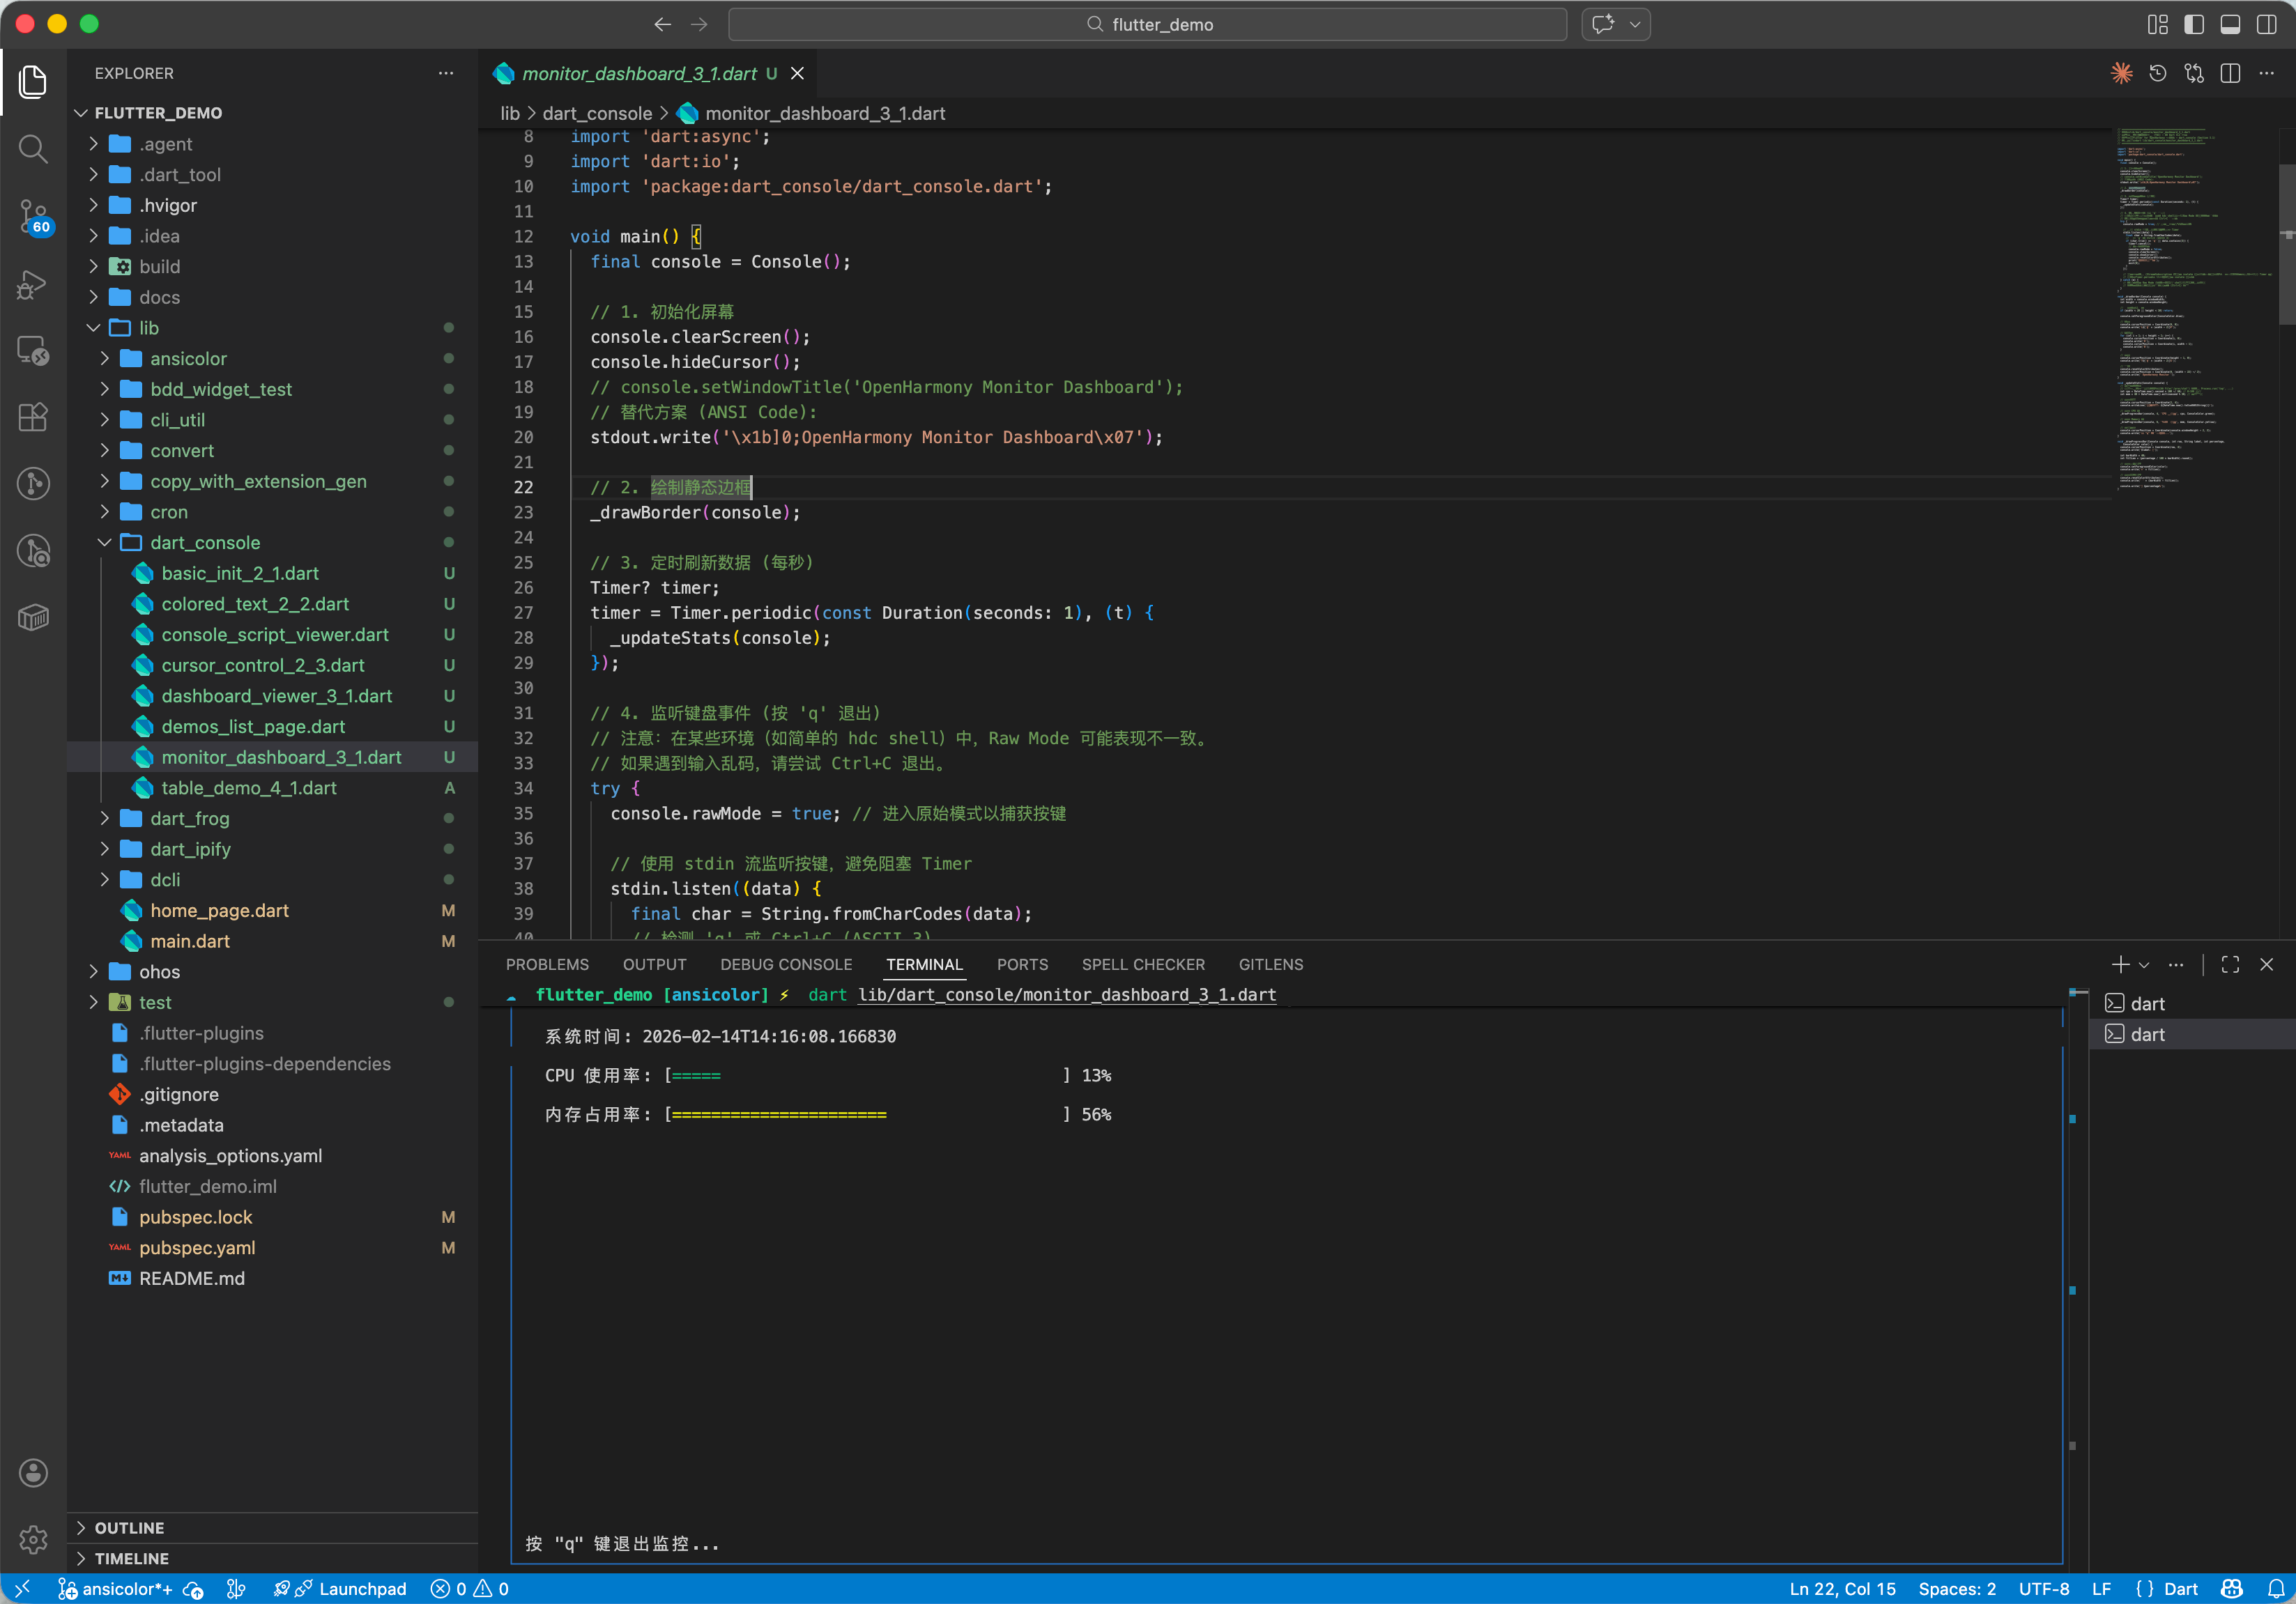Click the Dart language mode button
This screenshot has width=2296, height=1604.
coord(2180,1589)
